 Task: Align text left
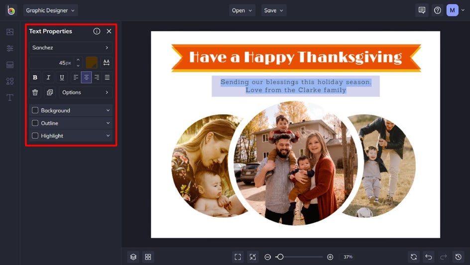(76, 77)
